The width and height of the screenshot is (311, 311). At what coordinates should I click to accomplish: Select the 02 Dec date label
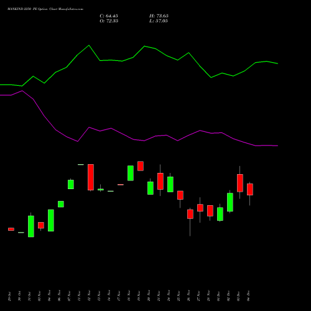coord(228,296)
